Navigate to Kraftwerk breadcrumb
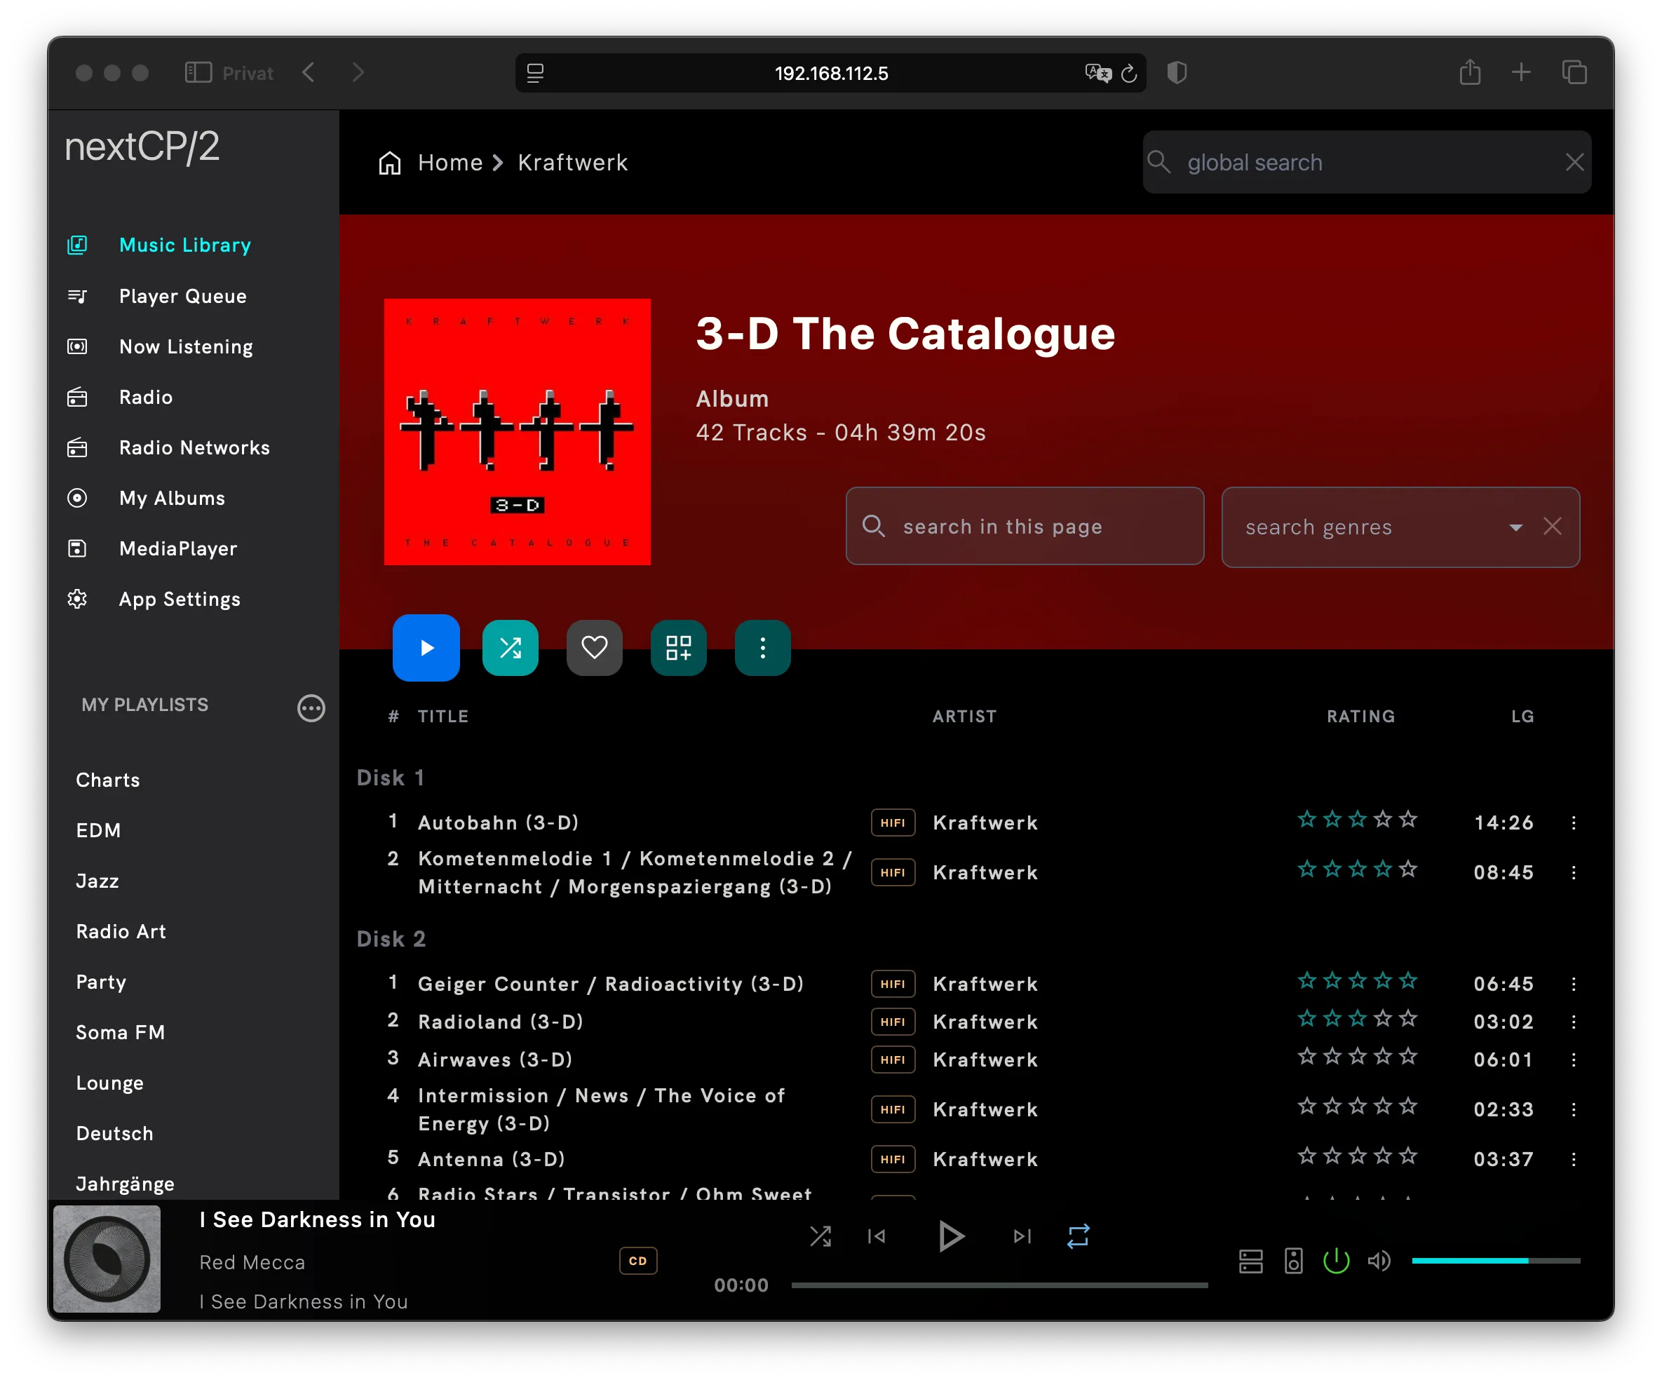1662x1380 pixels. tap(572, 163)
